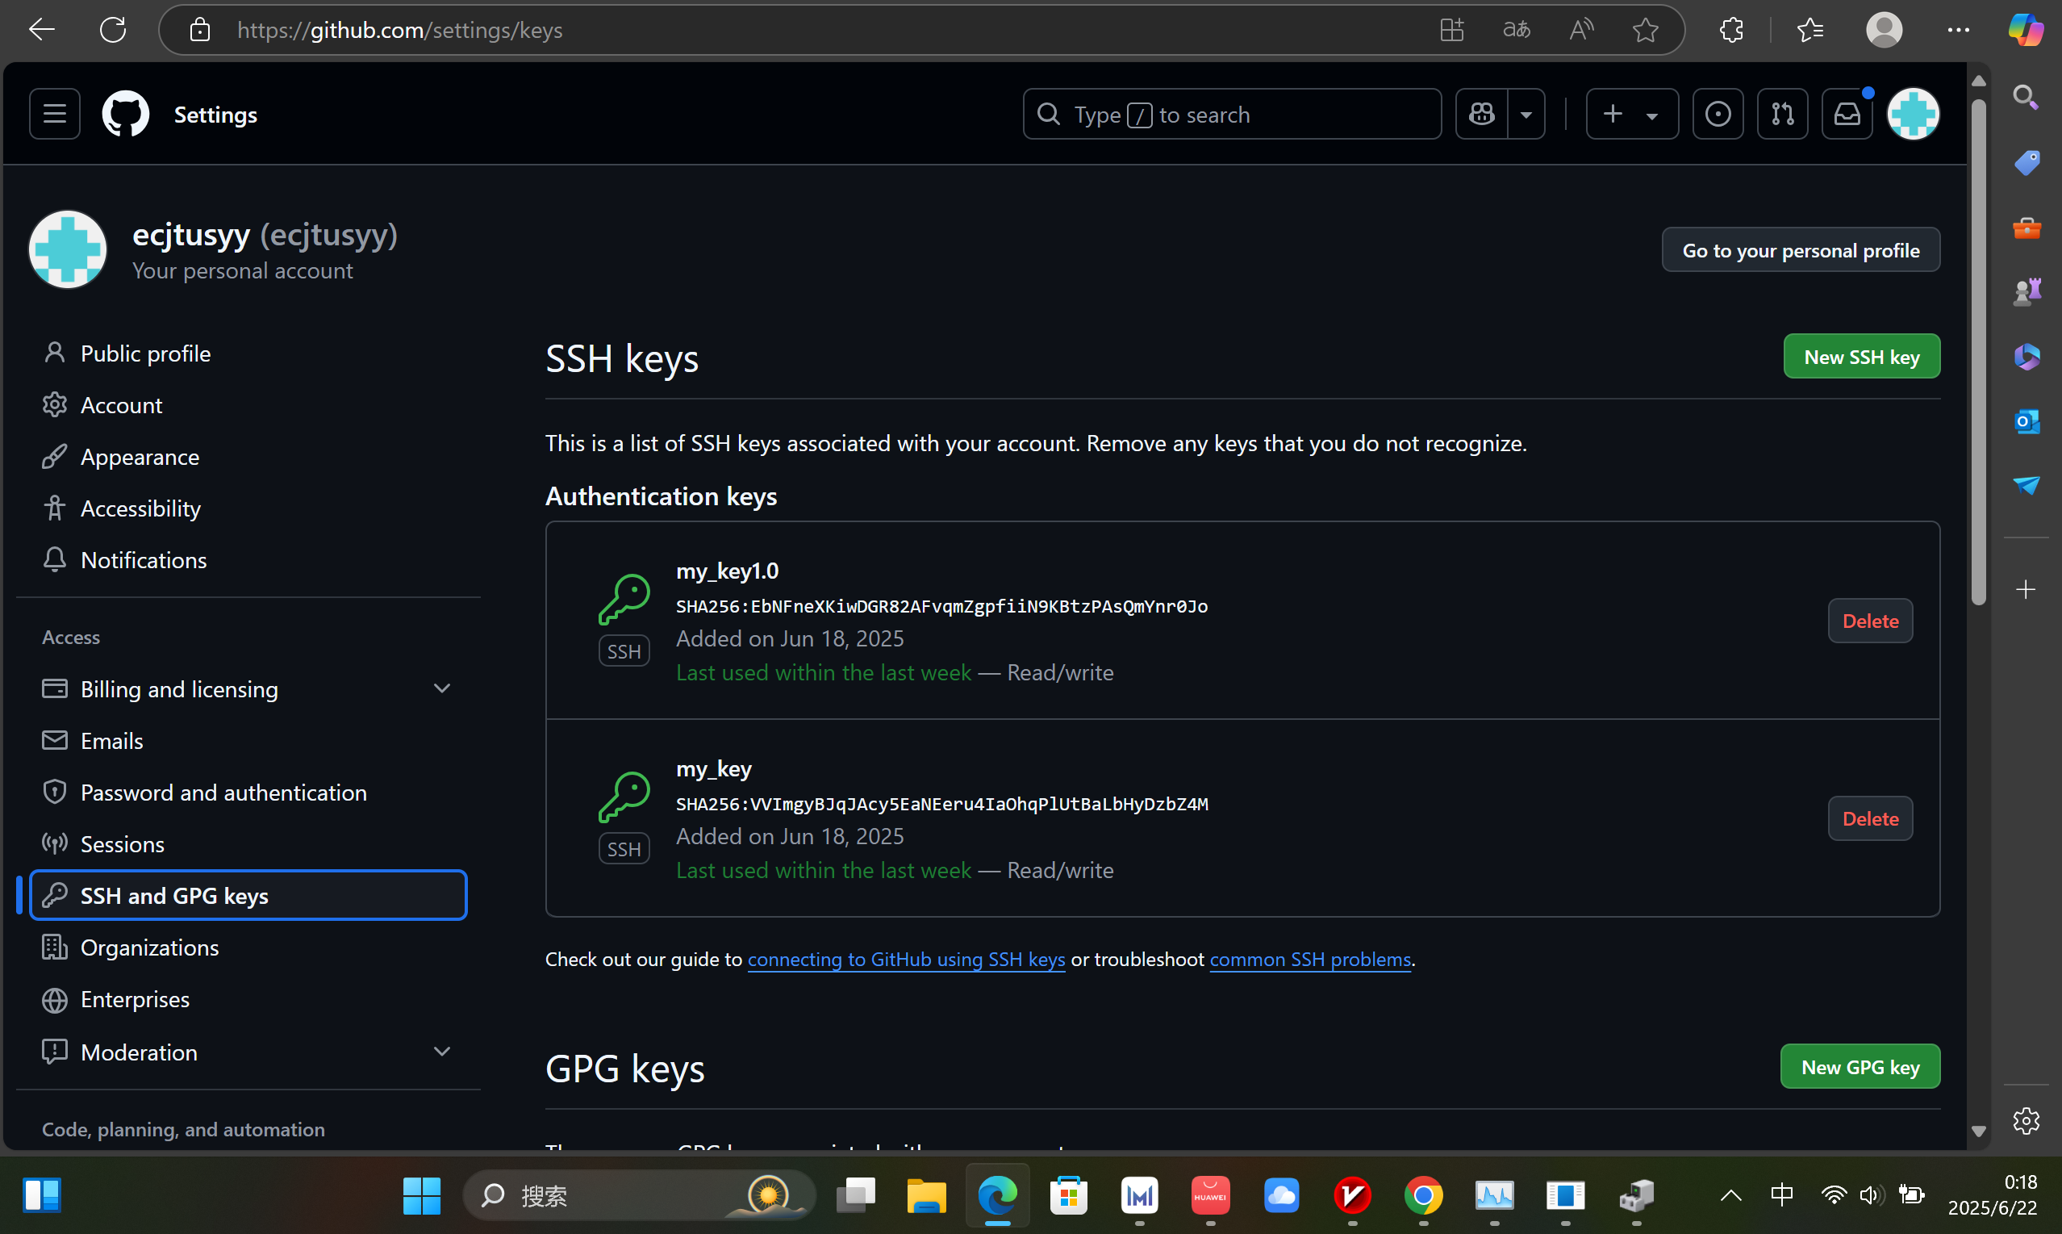Open the global navigation hamburger menu

point(53,113)
